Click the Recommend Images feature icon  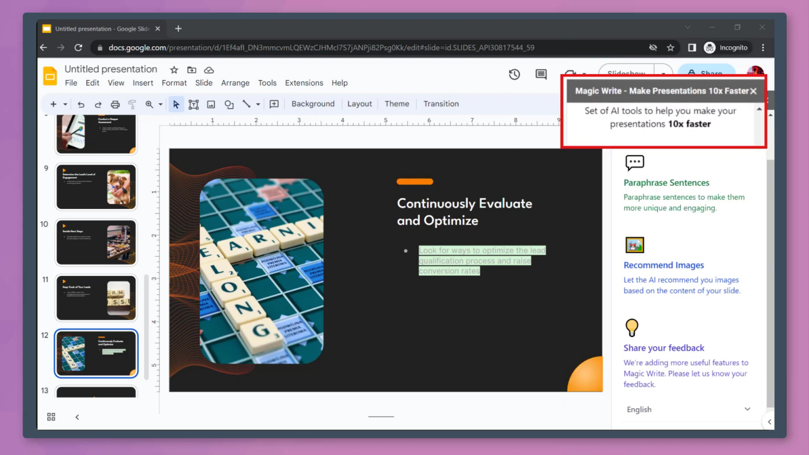(635, 244)
